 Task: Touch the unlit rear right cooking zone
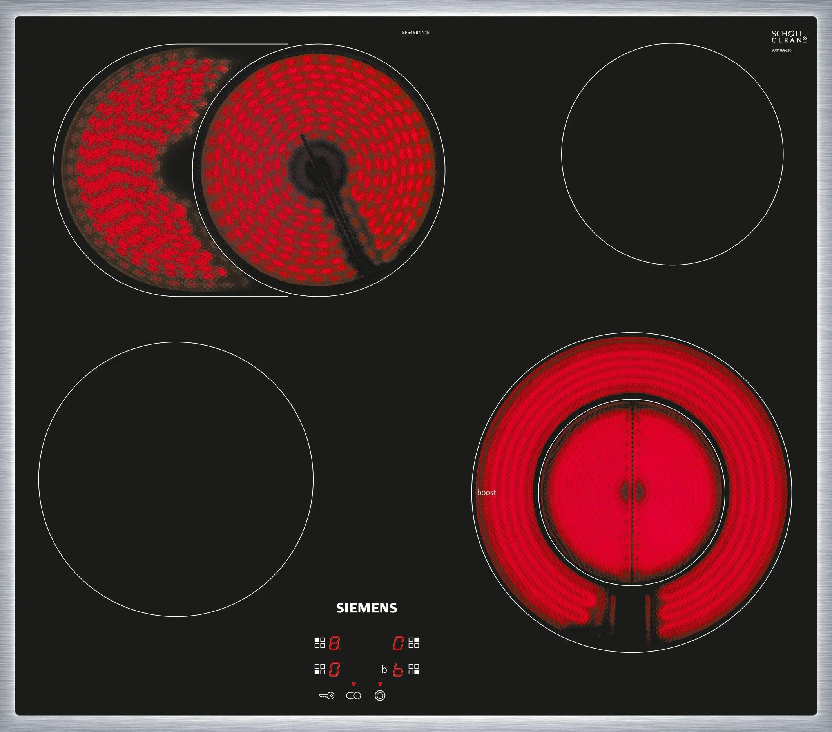[672, 154]
